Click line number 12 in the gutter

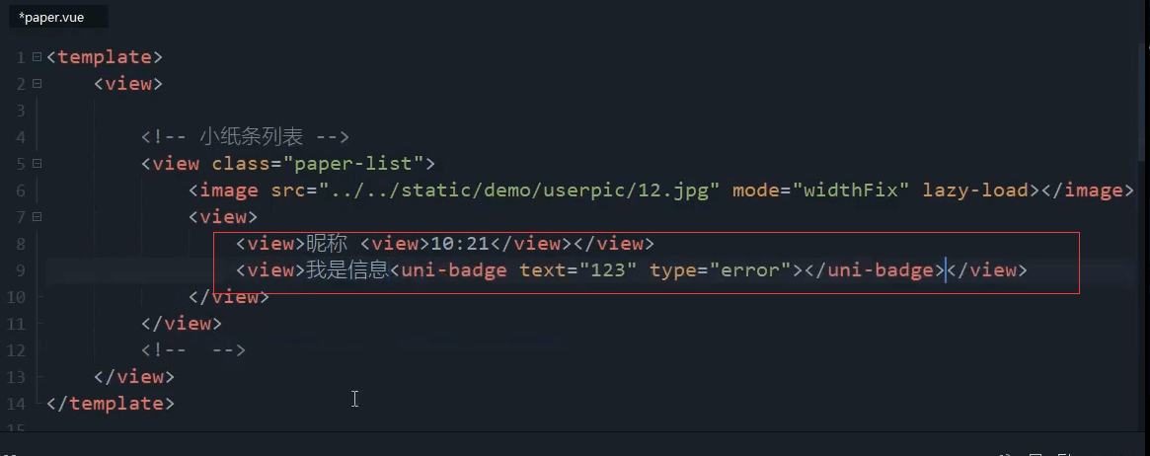coord(17,350)
